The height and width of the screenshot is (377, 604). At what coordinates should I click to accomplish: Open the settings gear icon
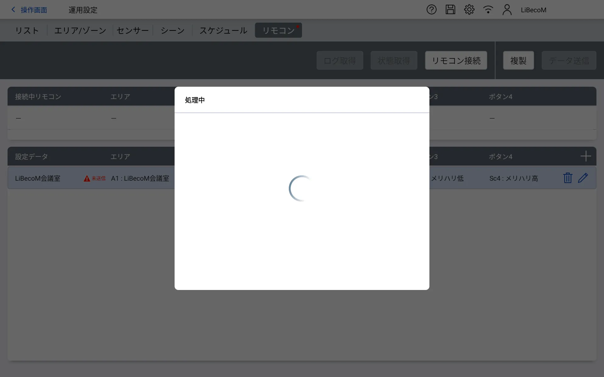click(469, 10)
